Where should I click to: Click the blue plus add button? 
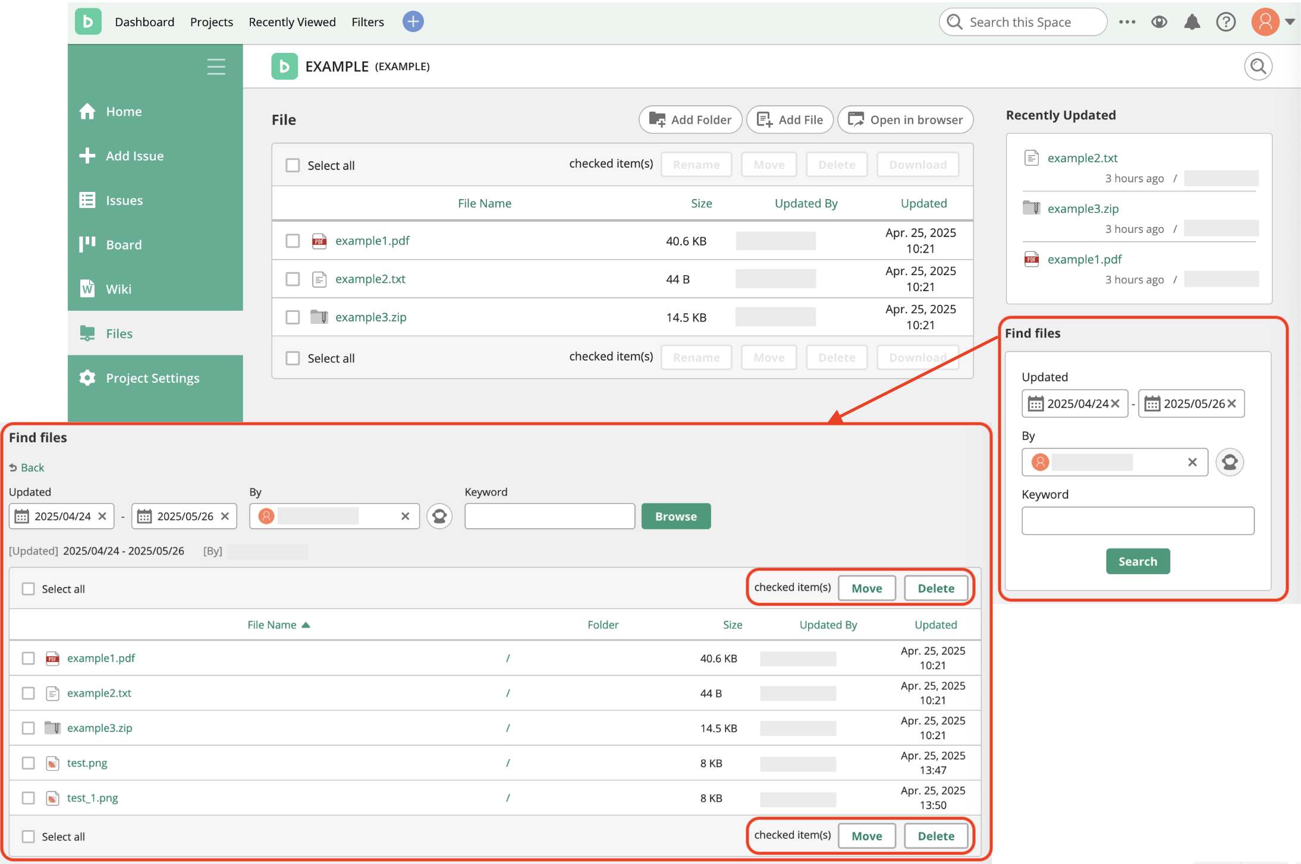pos(413,22)
